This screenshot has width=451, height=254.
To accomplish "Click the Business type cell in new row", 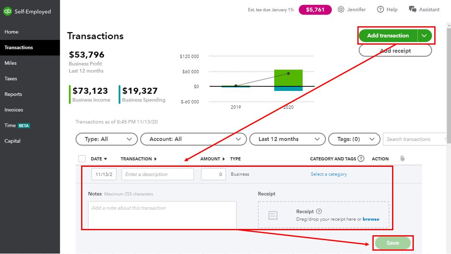I will coord(240,174).
